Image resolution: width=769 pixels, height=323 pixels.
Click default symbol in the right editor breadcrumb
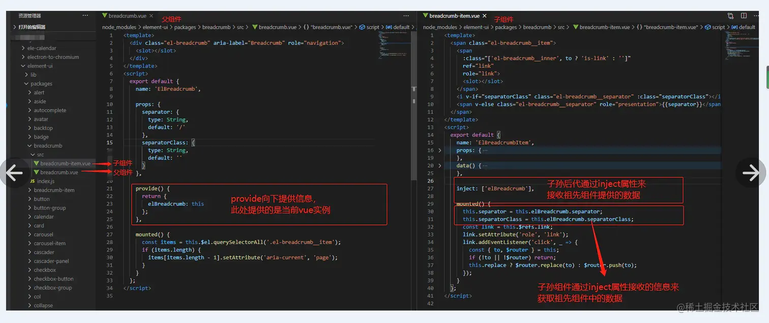747,27
